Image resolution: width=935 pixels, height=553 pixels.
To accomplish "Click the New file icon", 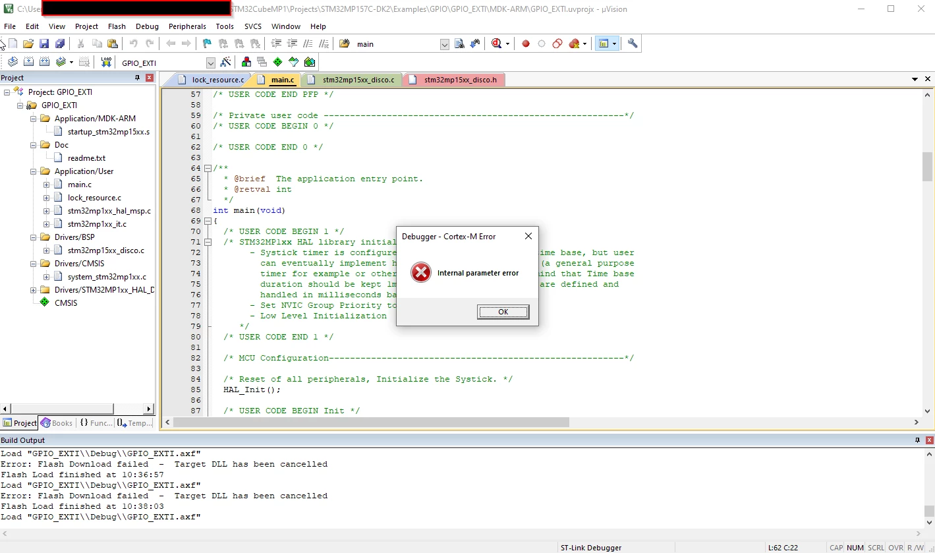I will (x=13, y=44).
